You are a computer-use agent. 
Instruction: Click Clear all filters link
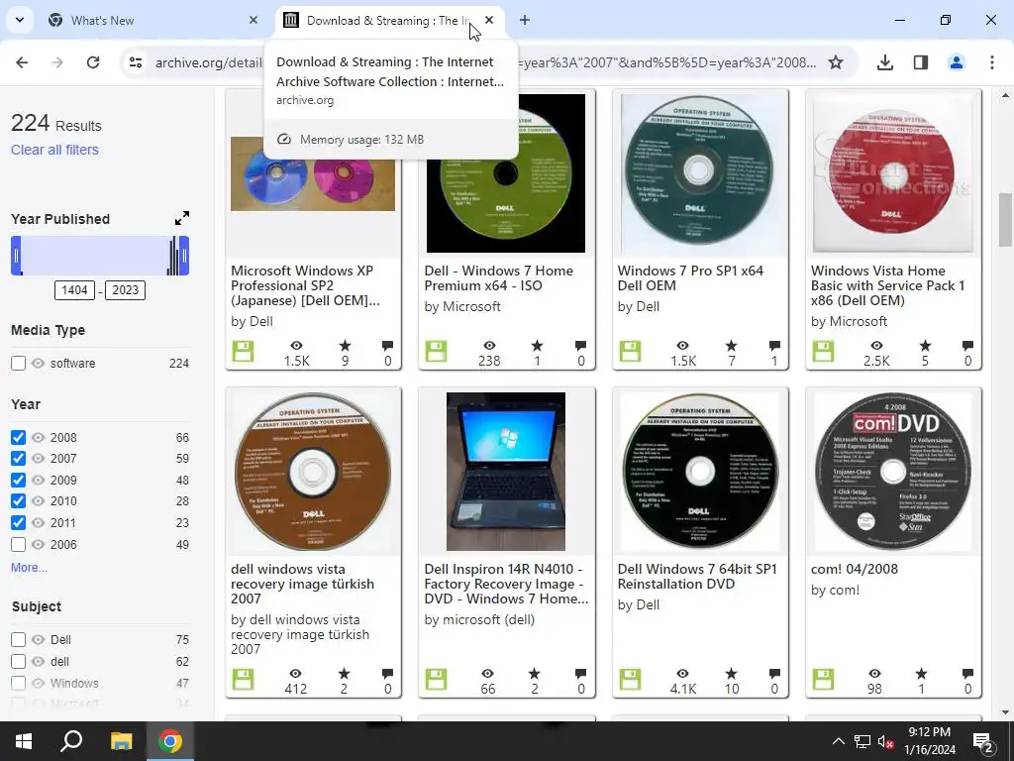(55, 150)
